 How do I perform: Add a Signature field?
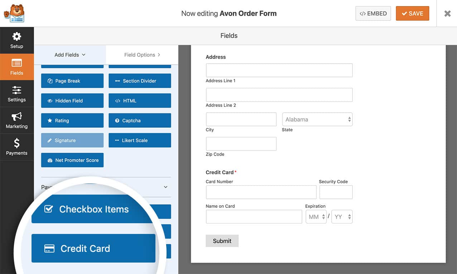[72, 141]
